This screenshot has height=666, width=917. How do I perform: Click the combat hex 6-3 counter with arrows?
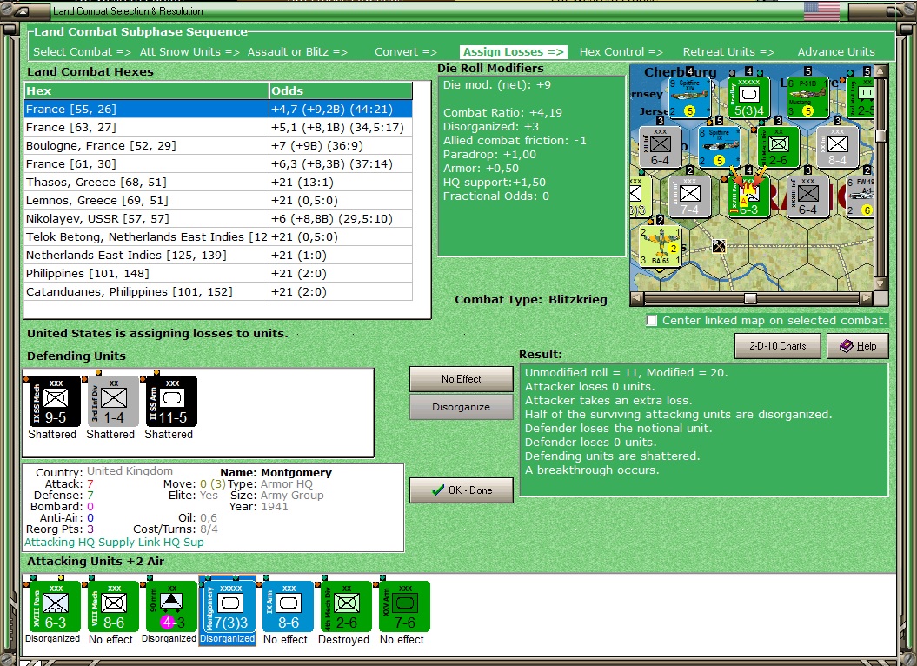point(748,196)
